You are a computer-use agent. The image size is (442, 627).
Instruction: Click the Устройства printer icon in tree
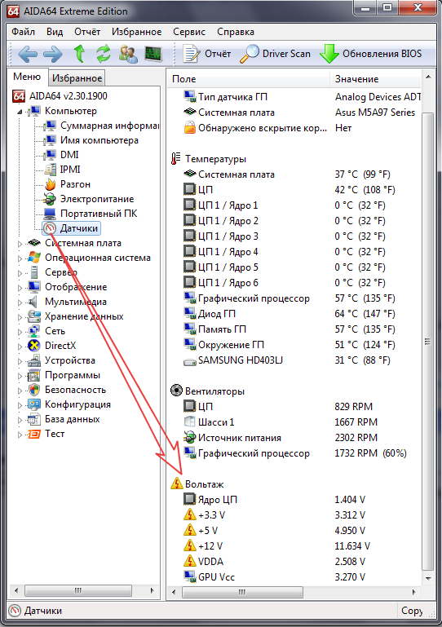[34, 360]
